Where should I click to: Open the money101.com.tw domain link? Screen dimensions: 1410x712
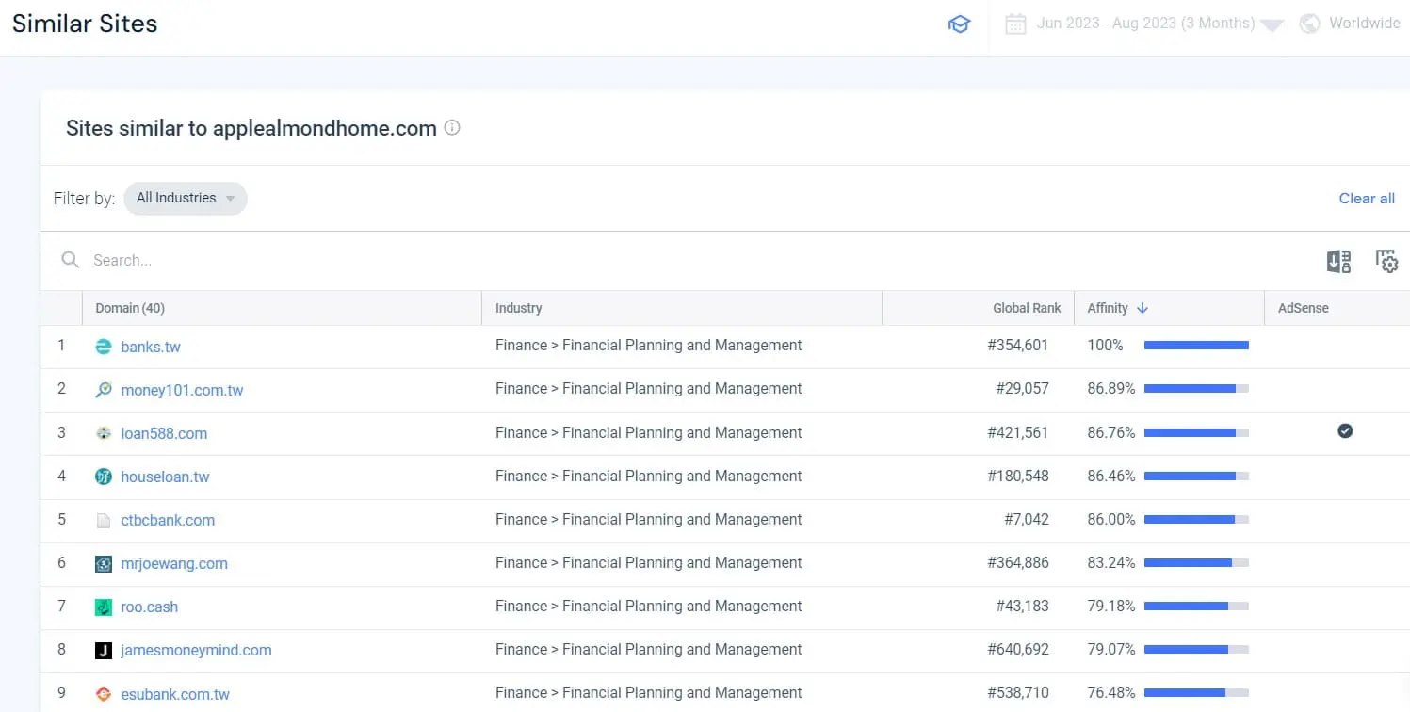(182, 390)
